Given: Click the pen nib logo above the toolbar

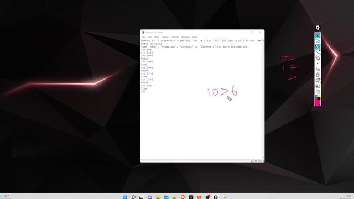Looking at the screenshot, I should pyautogui.click(x=317, y=28).
